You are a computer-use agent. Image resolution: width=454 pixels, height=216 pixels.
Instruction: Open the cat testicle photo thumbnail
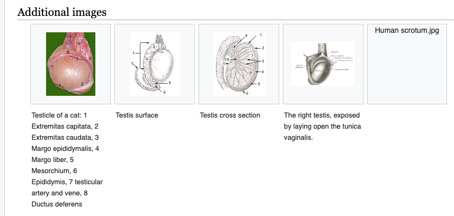tap(70, 64)
